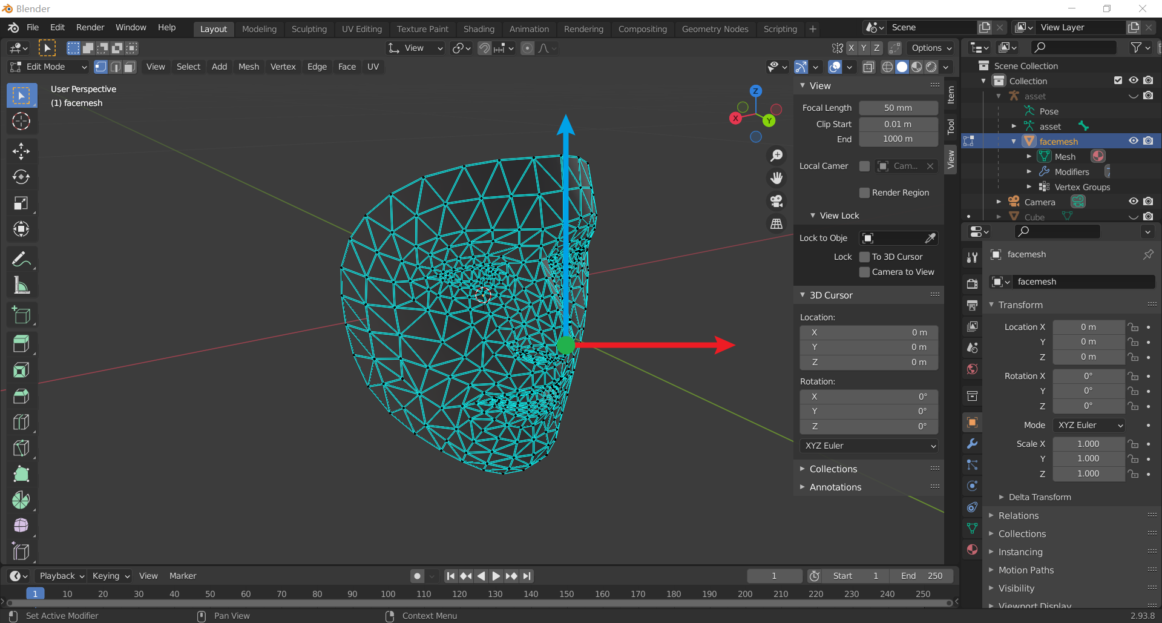Activate the Move tool
This screenshot has width=1162, height=623.
point(21,151)
